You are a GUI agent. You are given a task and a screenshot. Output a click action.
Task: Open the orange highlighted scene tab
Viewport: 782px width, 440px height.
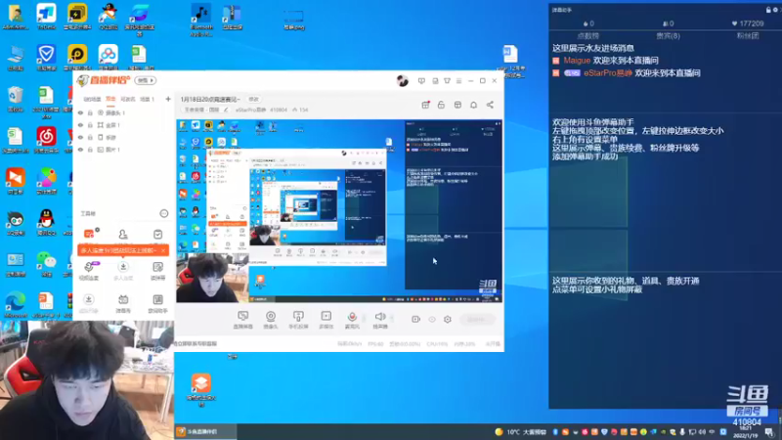(110, 100)
